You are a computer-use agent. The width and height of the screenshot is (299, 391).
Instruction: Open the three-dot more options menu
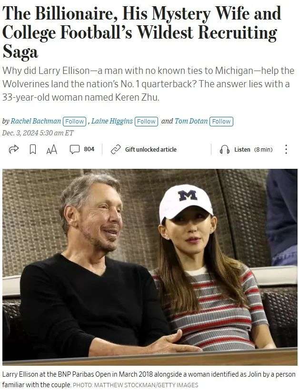click(x=286, y=149)
